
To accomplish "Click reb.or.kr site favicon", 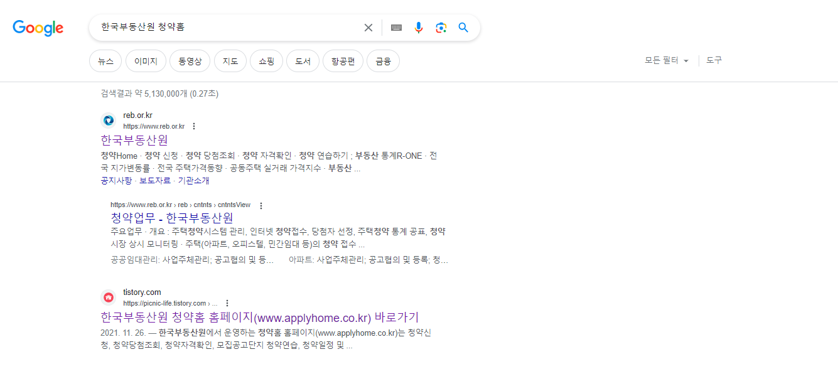I will click(x=109, y=120).
